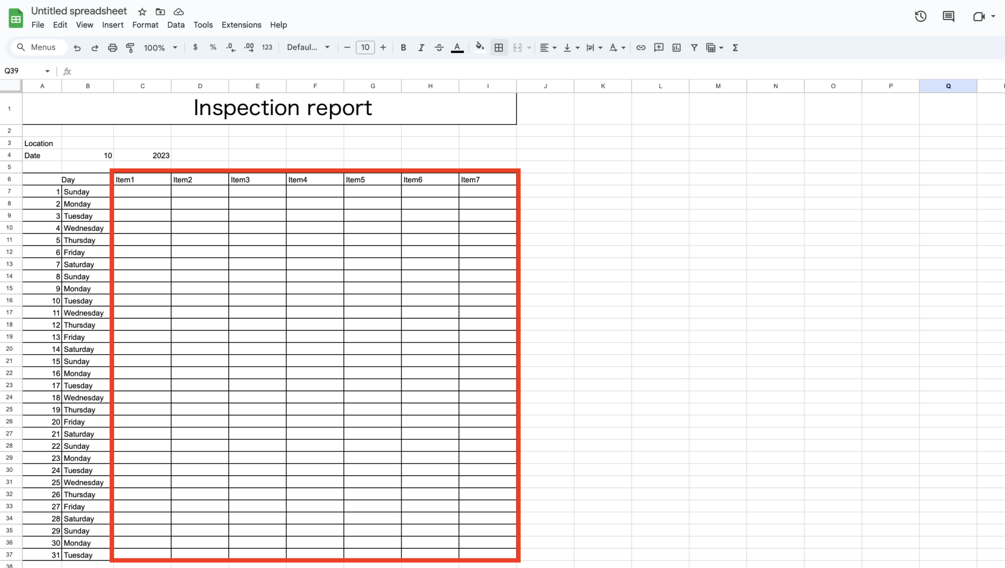Toggle strikethrough formatting
The width and height of the screenshot is (1005, 568).
point(439,47)
